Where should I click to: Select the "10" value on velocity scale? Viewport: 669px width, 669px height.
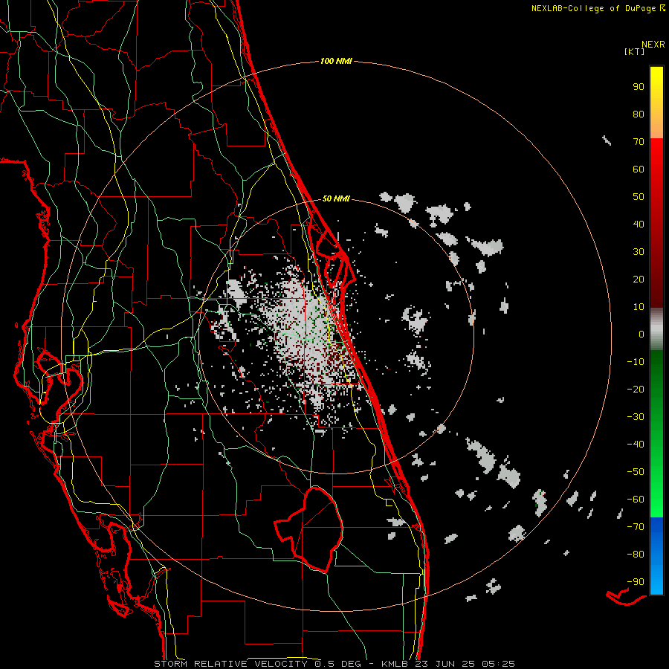(x=639, y=307)
